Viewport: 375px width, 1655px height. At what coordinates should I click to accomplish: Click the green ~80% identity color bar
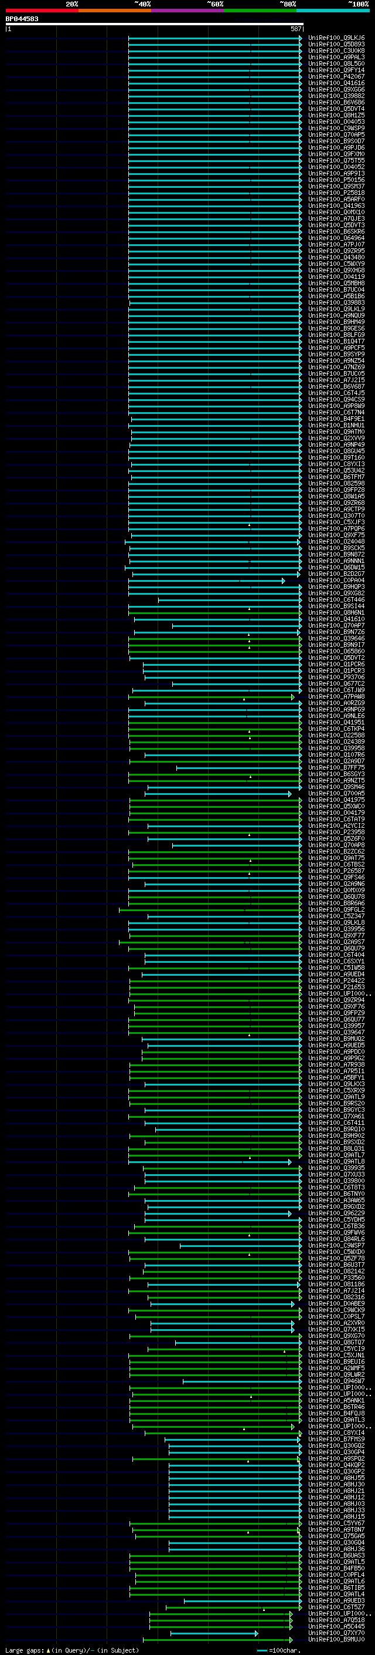coord(260,11)
